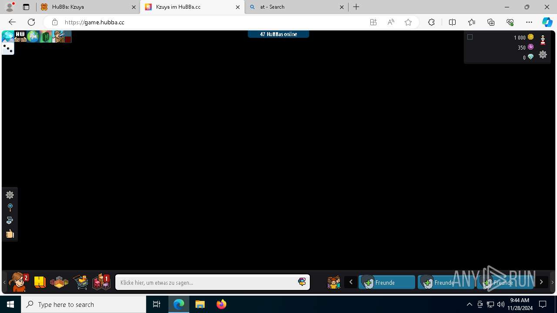Screen dimensions: 557x313
Task: Click read aloud icon in address bar
Action: click(391, 22)
